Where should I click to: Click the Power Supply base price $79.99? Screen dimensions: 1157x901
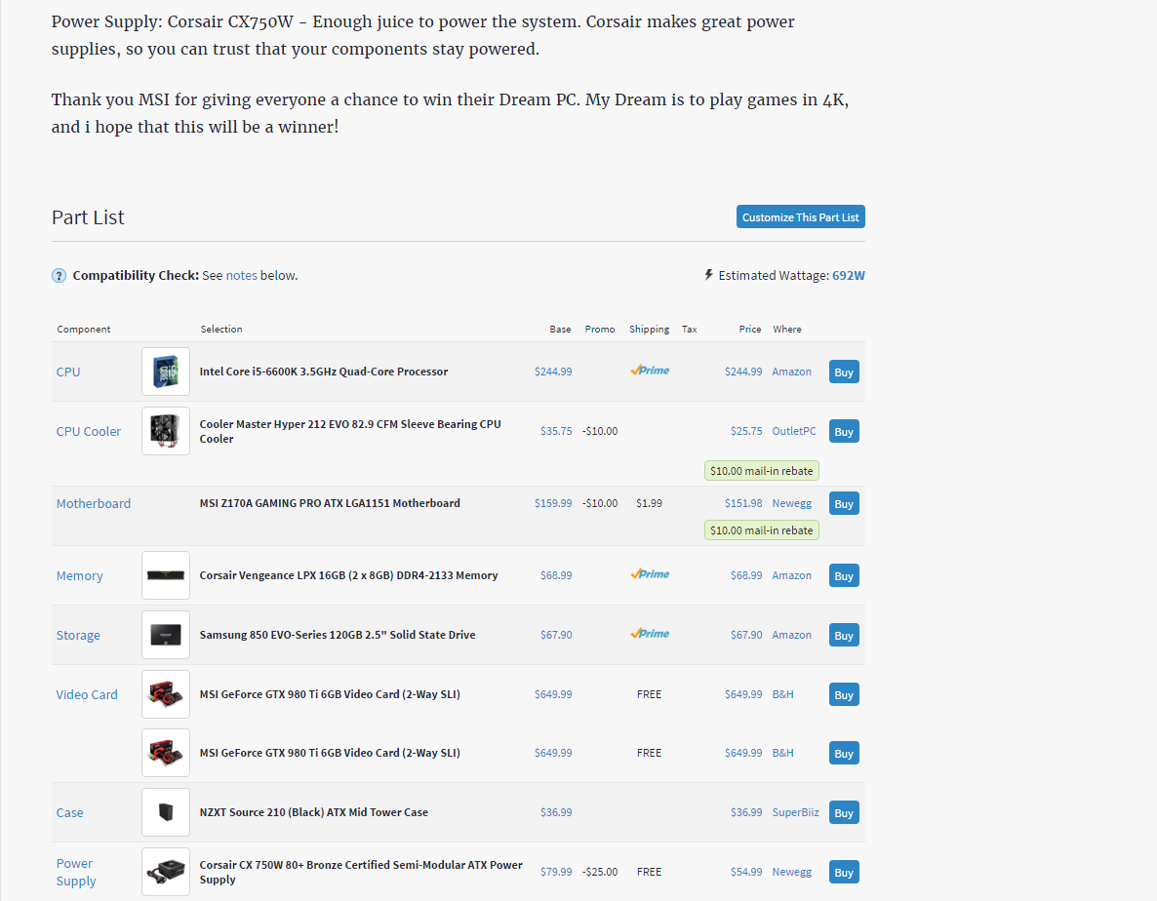pyautogui.click(x=556, y=872)
